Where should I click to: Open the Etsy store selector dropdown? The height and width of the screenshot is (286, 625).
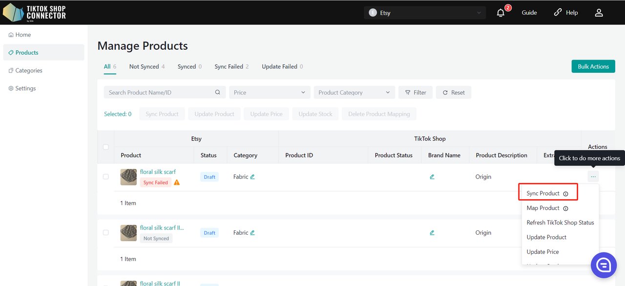coord(425,13)
